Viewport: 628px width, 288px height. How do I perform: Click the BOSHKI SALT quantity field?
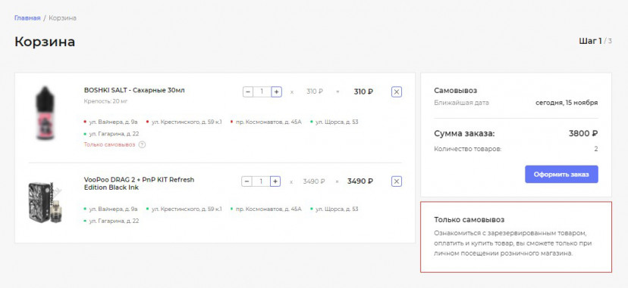pyautogui.click(x=262, y=91)
